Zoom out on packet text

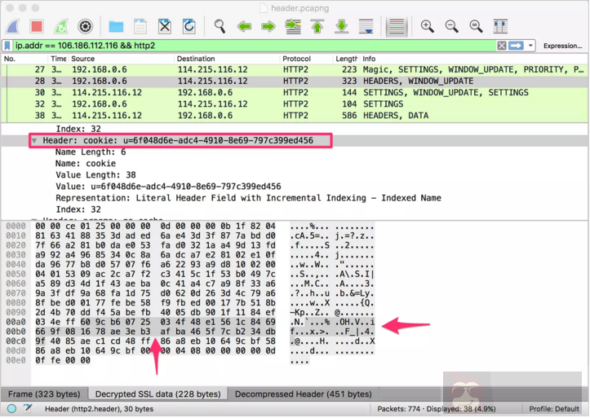pos(451,26)
